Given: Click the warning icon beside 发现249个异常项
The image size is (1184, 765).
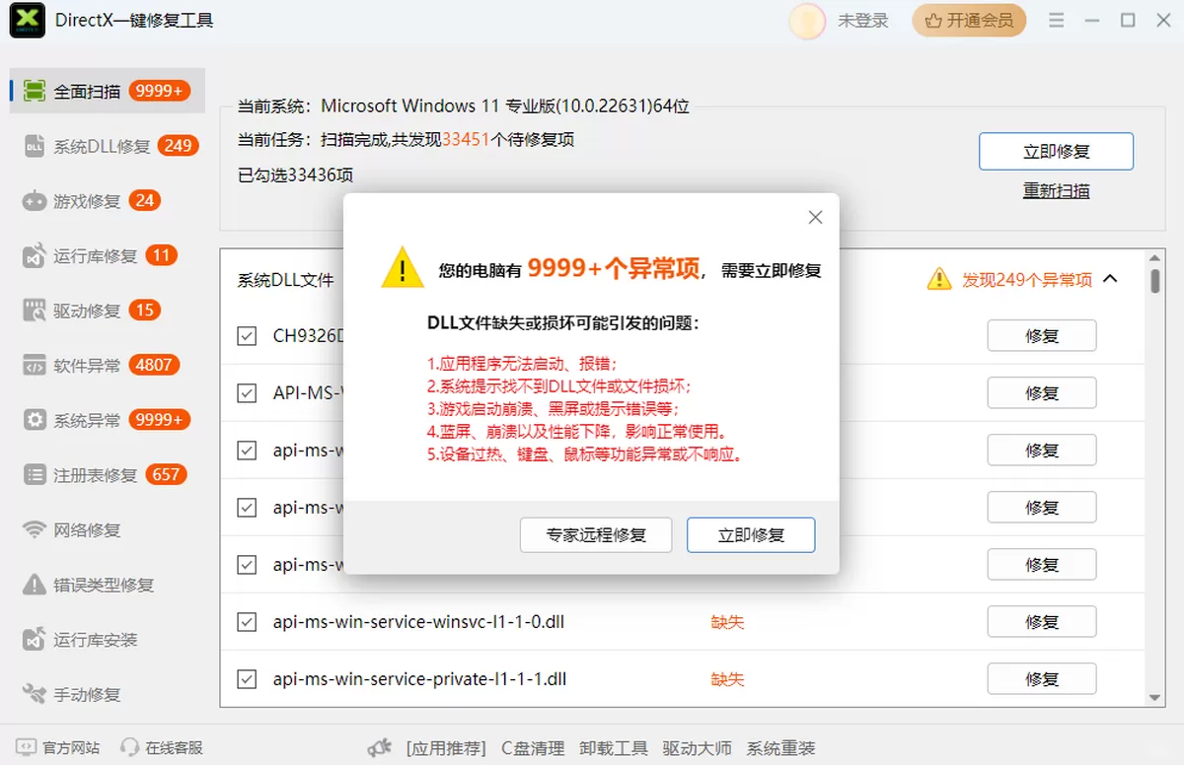Looking at the screenshot, I should (x=939, y=279).
